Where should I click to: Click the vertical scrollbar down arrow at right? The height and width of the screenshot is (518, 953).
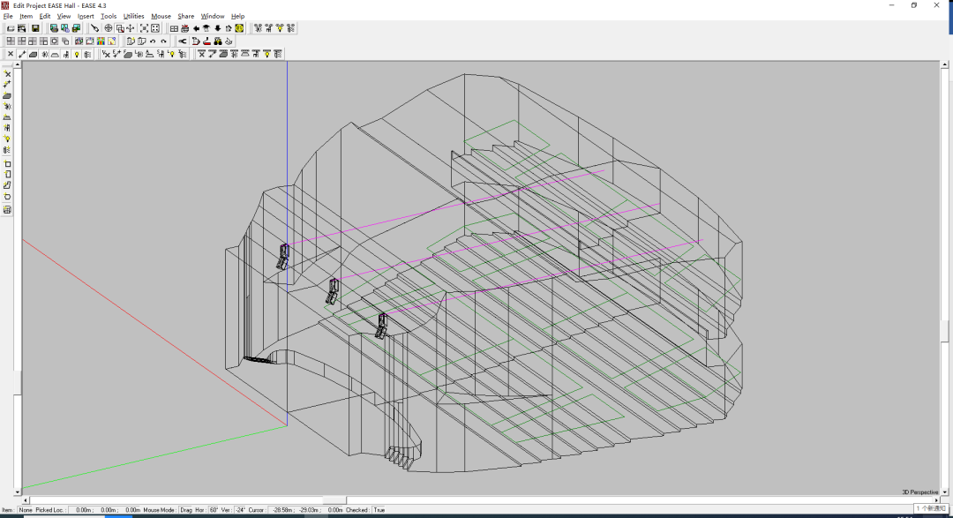[x=944, y=492]
